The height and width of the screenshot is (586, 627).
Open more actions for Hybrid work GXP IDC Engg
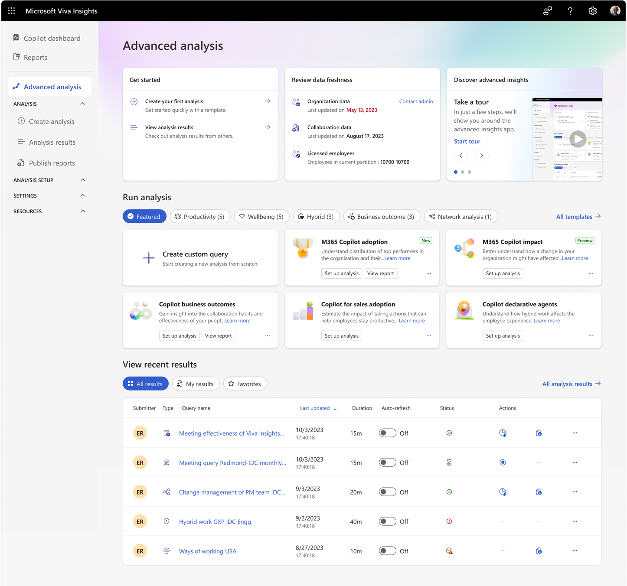575,521
